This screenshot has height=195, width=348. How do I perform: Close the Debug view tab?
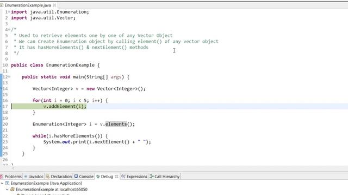click(117, 176)
